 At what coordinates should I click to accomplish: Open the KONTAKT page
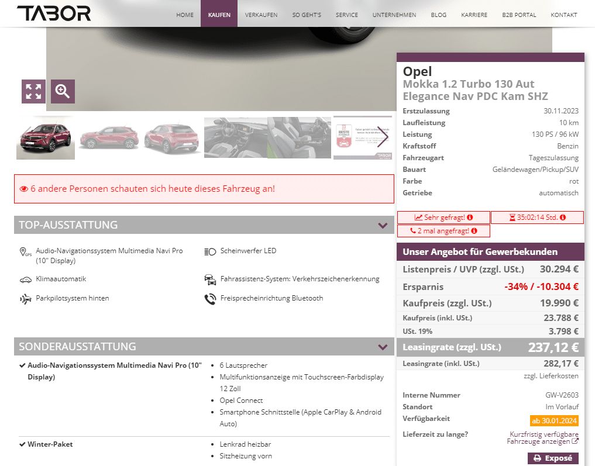(564, 15)
